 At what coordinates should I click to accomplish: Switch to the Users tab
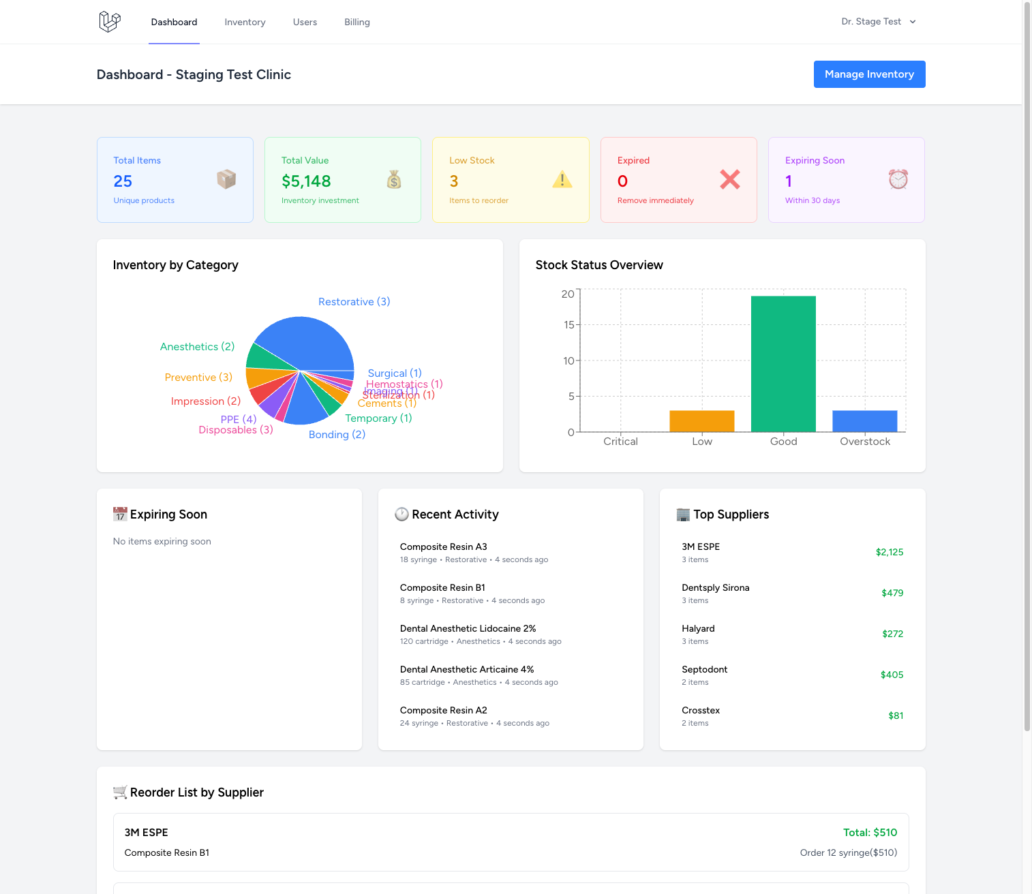tap(305, 22)
